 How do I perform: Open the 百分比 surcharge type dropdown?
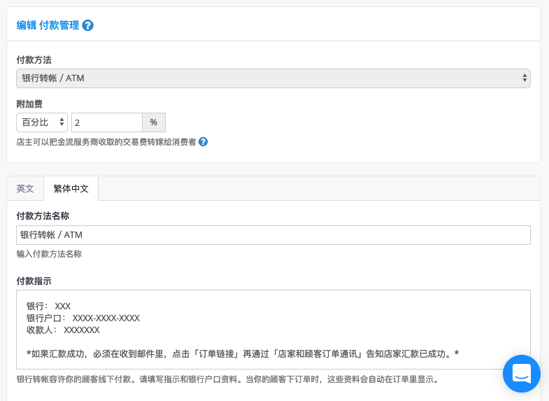[42, 122]
